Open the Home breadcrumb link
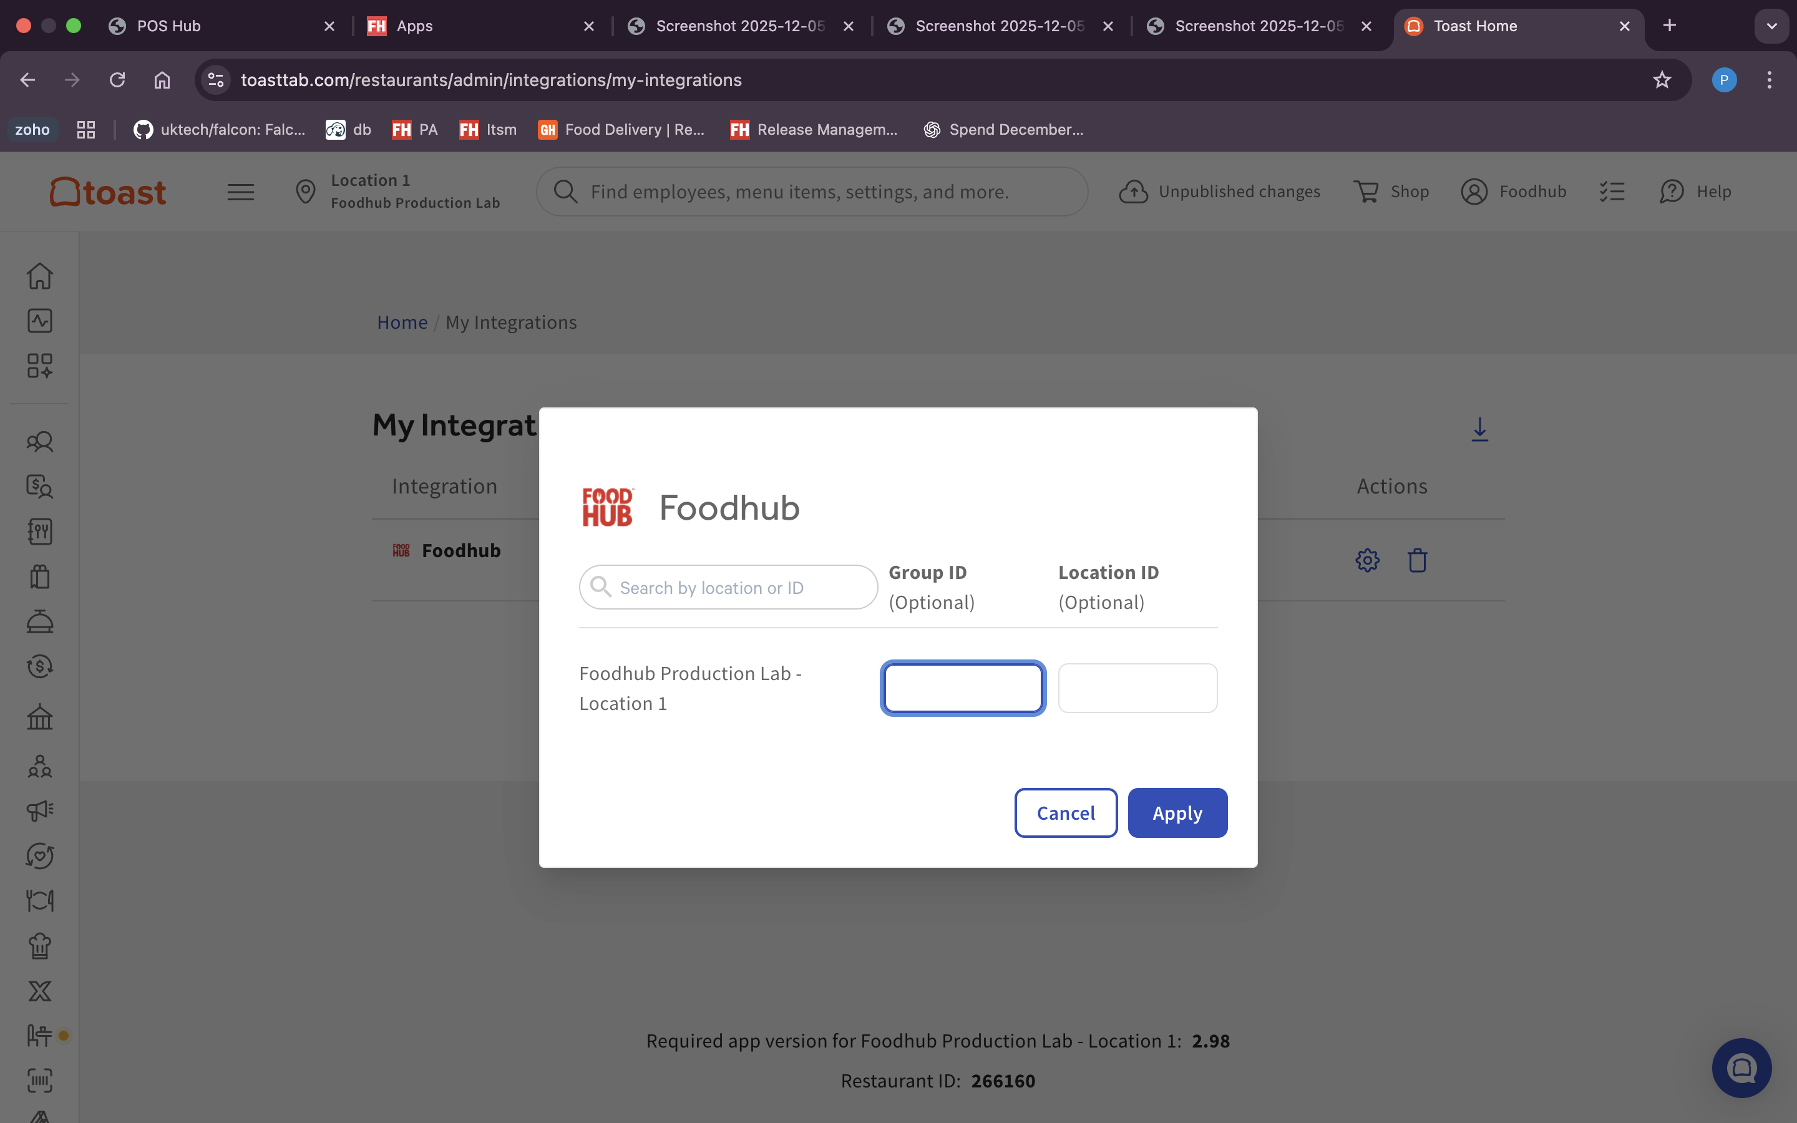 pos(402,323)
